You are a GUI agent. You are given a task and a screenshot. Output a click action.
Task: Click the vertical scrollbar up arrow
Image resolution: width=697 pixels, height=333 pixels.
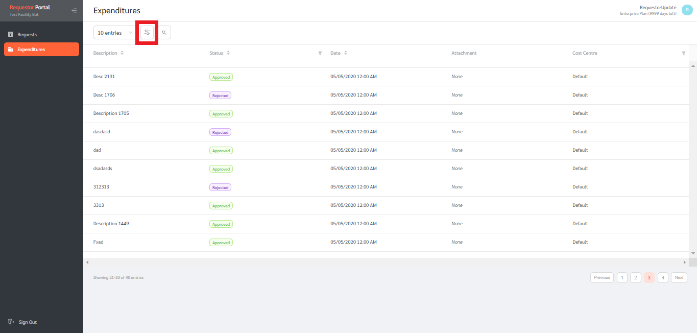693,65
